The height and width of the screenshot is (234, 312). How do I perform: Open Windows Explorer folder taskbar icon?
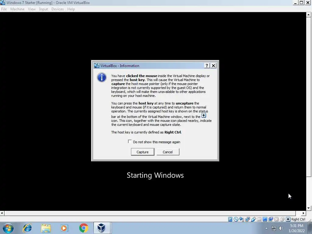[46, 228]
